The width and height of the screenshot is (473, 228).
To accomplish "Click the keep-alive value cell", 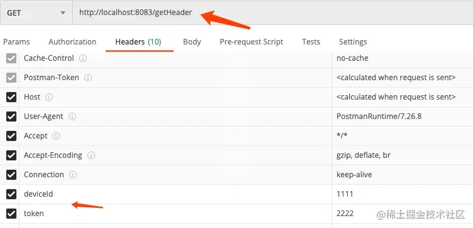I will [403, 175].
